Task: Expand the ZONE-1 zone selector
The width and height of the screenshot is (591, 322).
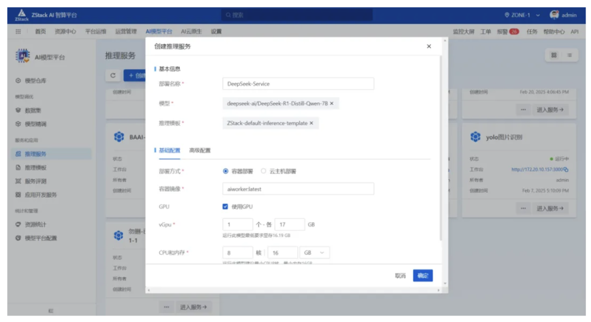Action: [538, 15]
